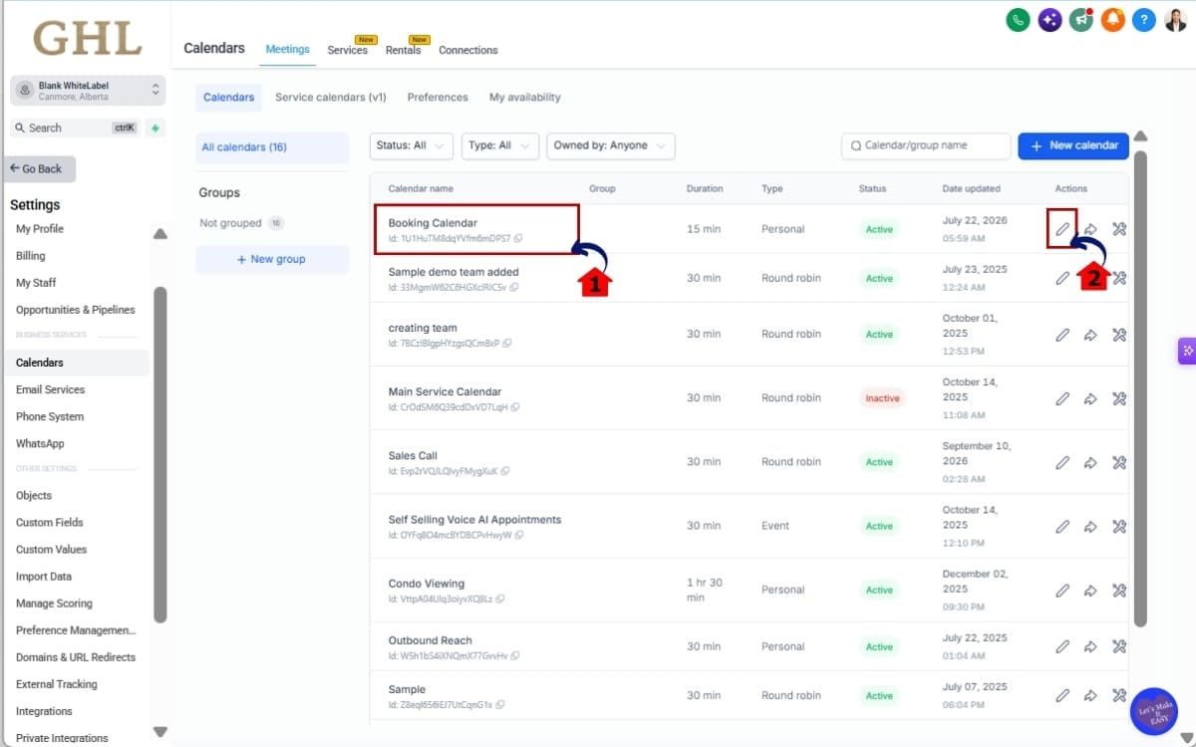1196x747 pixels.
Task: Open the purple AI sparkle assistant icon
Action: (1049, 19)
